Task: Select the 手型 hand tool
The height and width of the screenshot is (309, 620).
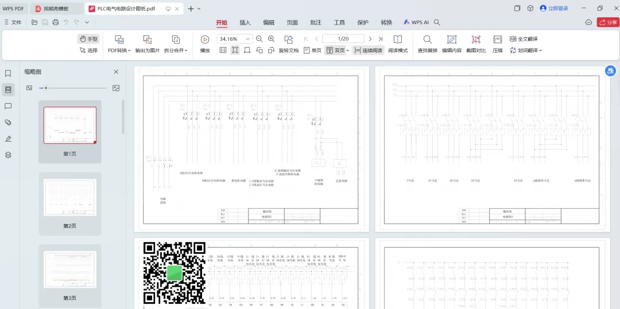Action: (88, 39)
